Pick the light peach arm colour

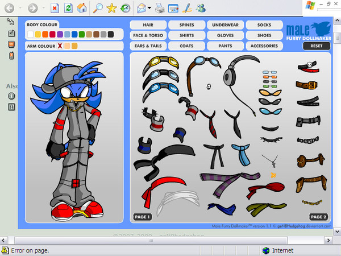(67, 46)
